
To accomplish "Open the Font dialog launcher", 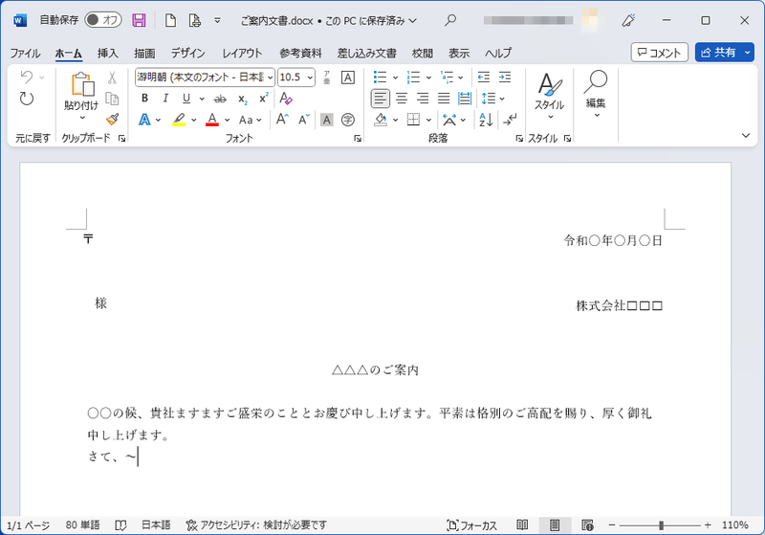I will [358, 139].
